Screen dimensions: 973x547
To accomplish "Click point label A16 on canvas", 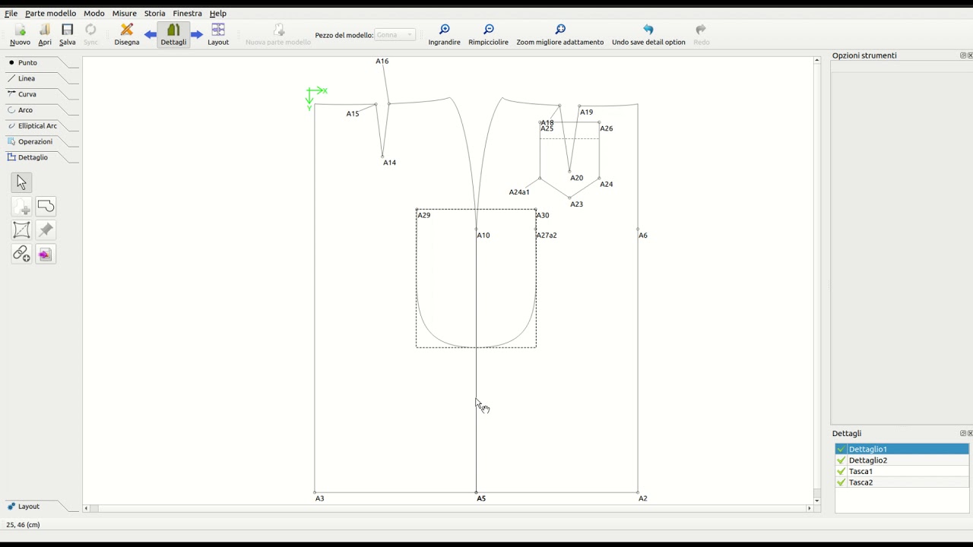I will pyautogui.click(x=382, y=61).
